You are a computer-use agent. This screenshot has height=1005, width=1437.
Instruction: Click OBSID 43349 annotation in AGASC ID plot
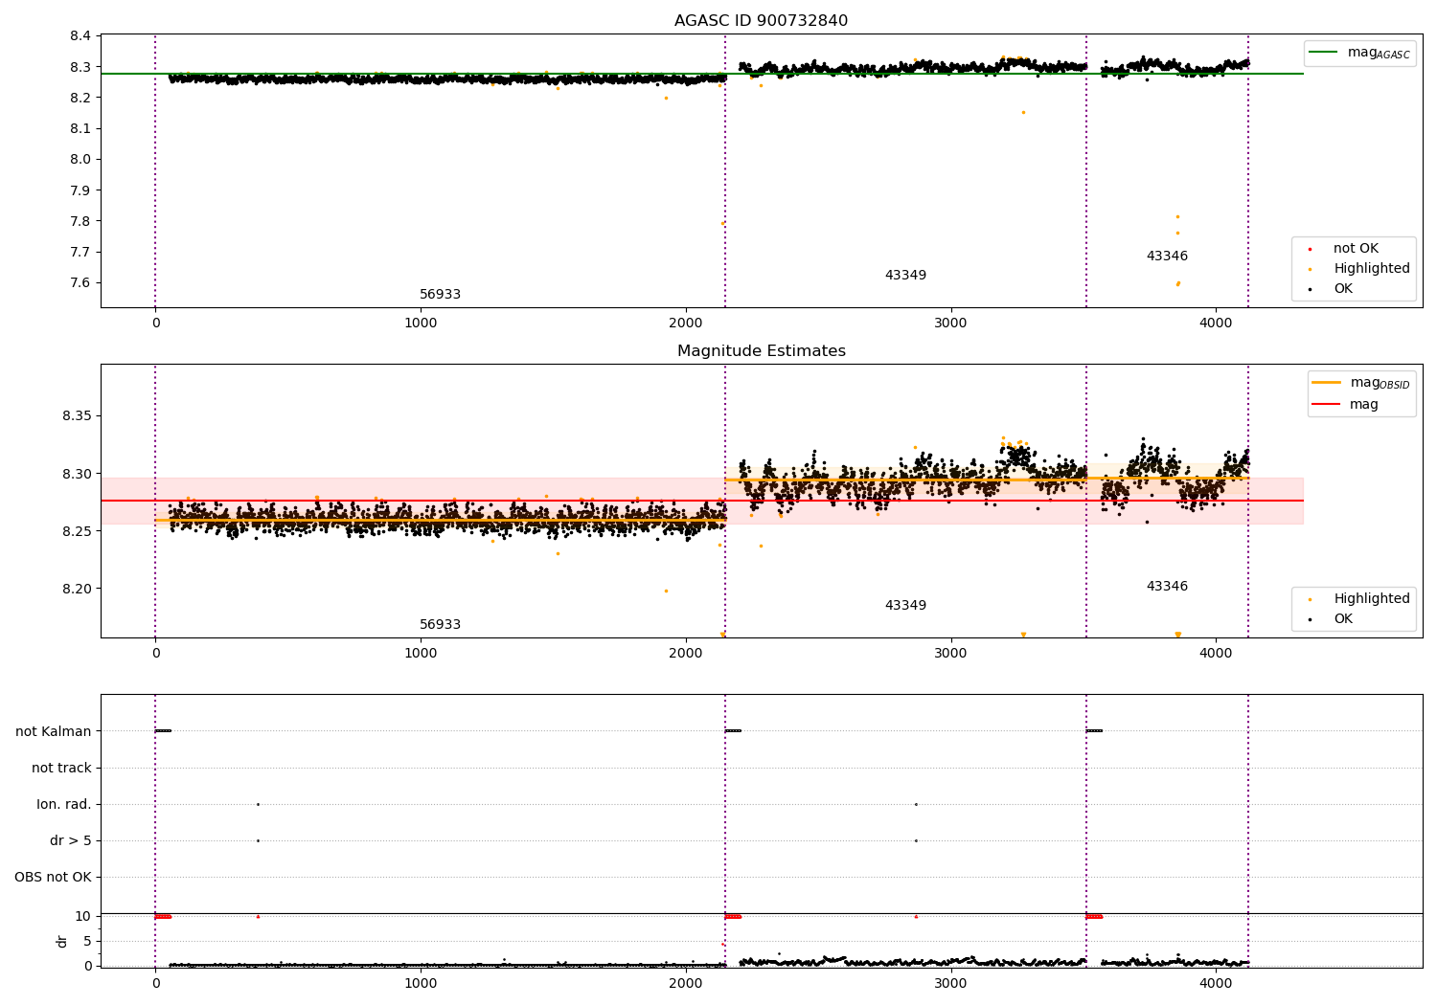[x=905, y=275]
